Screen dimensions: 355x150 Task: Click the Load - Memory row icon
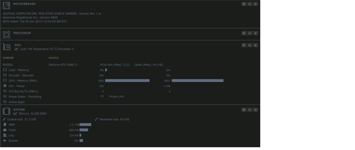(x=5, y=70)
